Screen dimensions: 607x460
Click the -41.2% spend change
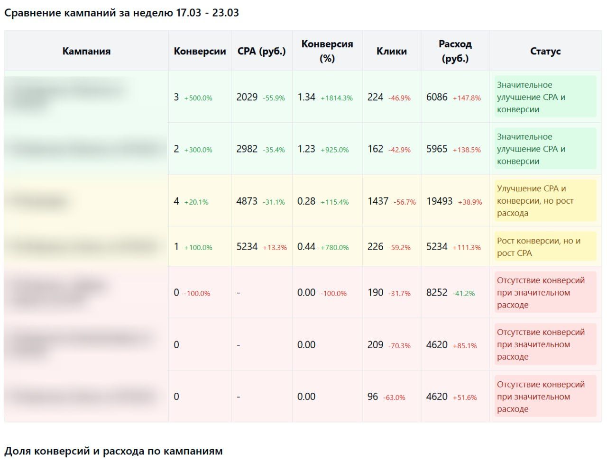pos(464,294)
